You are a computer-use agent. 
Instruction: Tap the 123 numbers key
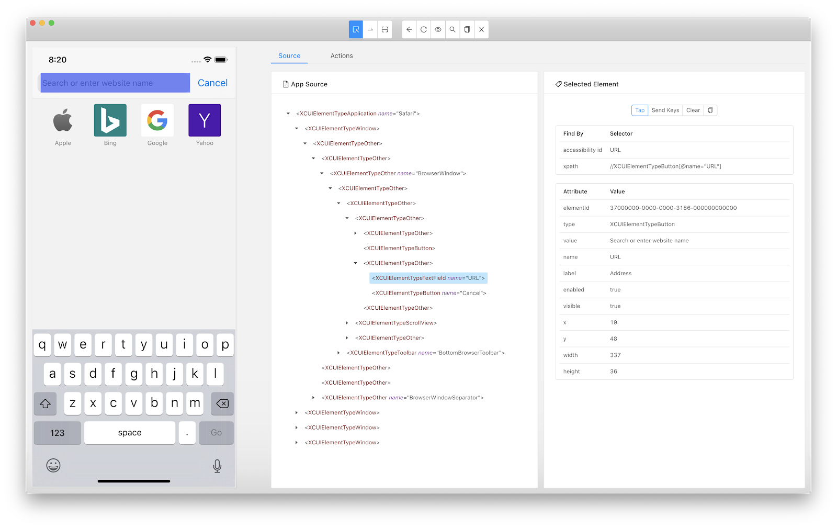(58, 433)
